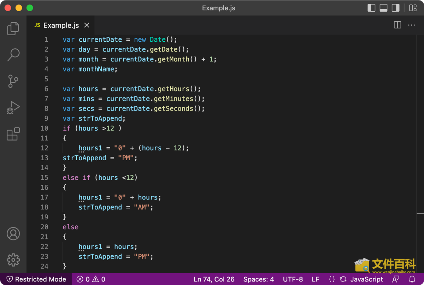Click the "AM" string on line 18

click(x=142, y=207)
